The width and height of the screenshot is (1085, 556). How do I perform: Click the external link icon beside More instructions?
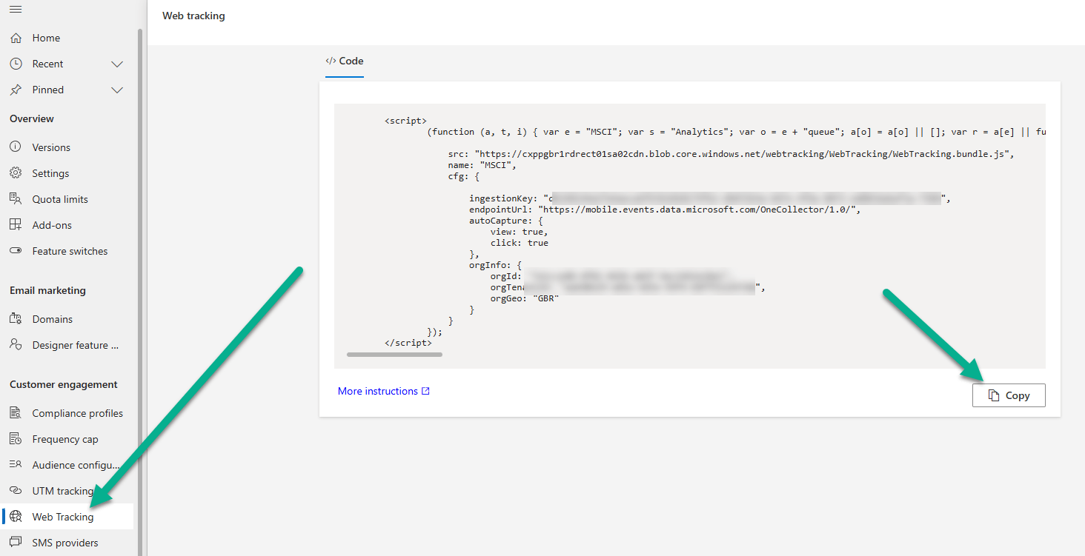coord(425,391)
